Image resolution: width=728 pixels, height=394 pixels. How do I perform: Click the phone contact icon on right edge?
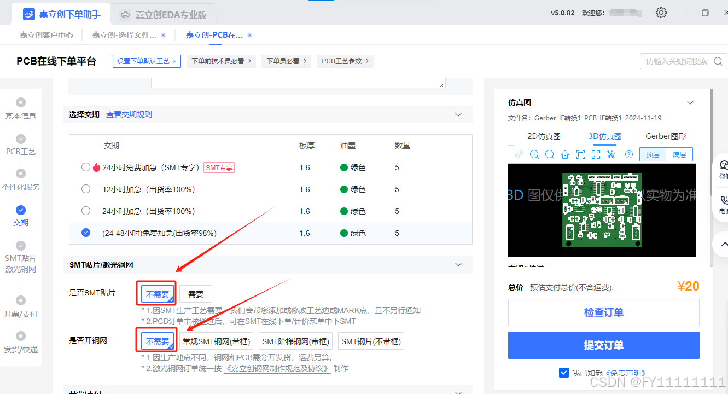pyautogui.click(x=724, y=200)
